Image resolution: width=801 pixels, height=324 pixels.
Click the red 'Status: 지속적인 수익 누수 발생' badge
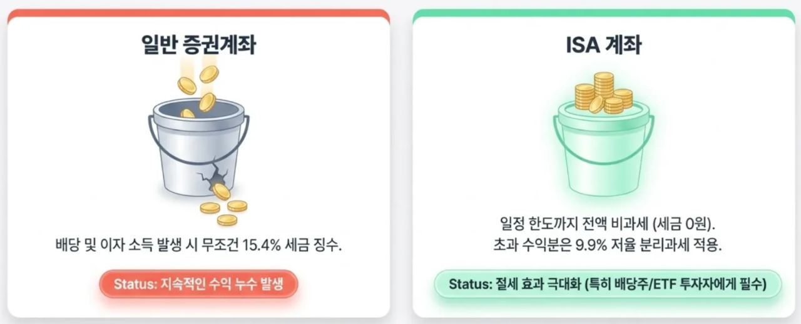tap(198, 284)
